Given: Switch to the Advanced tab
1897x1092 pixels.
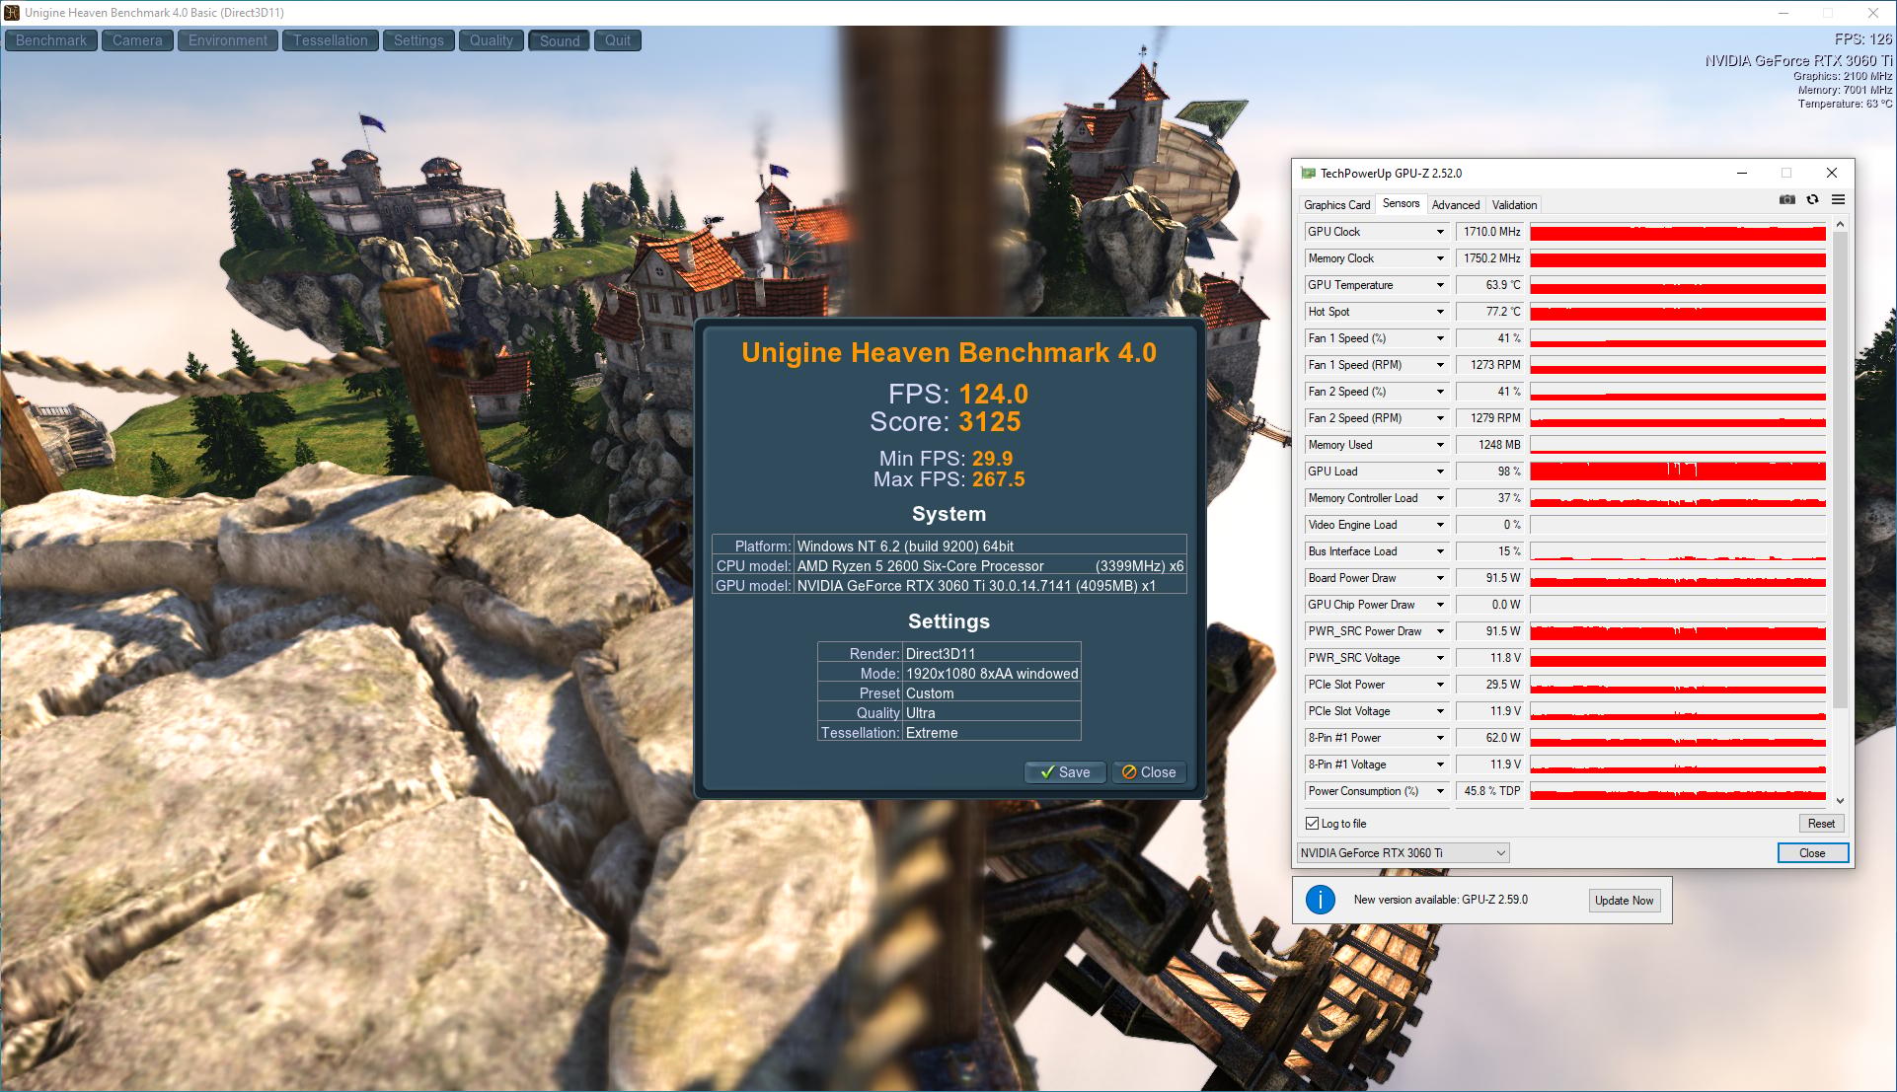Looking at the screenshot, I should pyautogui.click(x=1456, y=205).
